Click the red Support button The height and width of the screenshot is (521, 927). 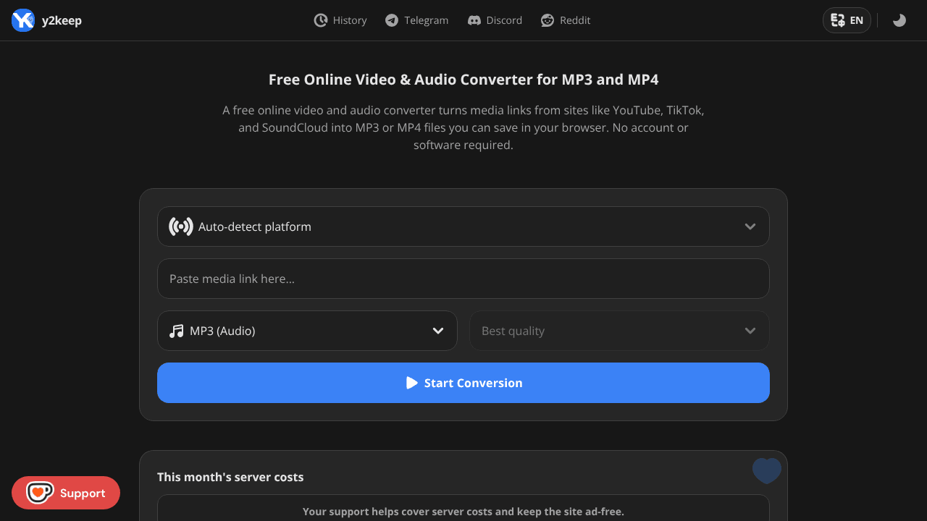click(66, 493)
